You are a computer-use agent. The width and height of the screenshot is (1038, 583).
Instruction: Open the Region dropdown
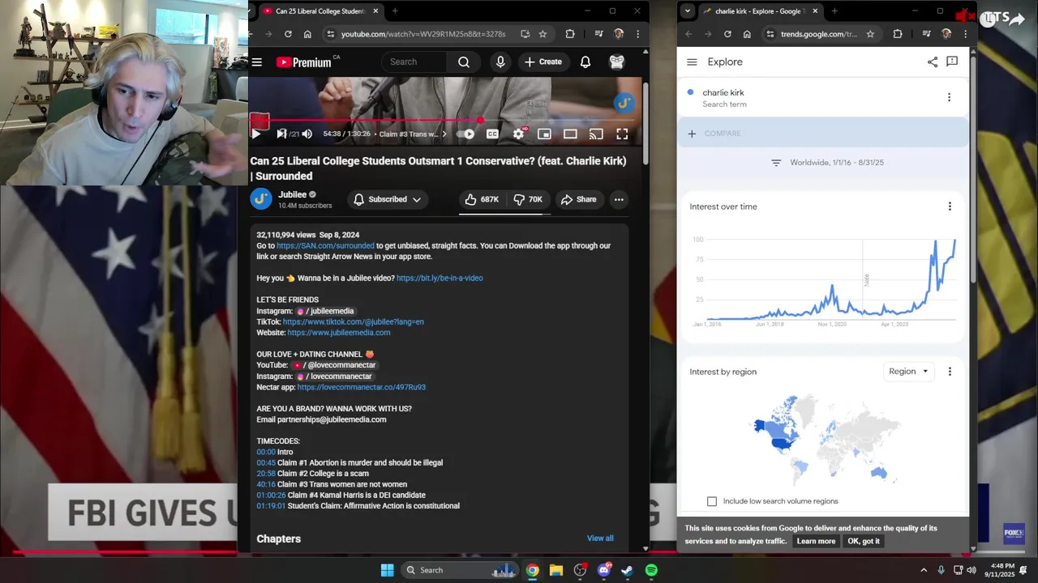point(908,372)
